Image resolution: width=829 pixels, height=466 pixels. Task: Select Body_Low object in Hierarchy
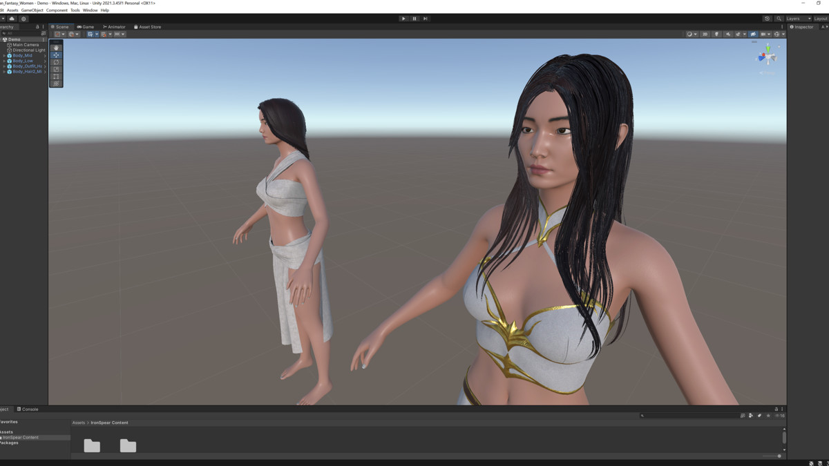tap(23, 61)
